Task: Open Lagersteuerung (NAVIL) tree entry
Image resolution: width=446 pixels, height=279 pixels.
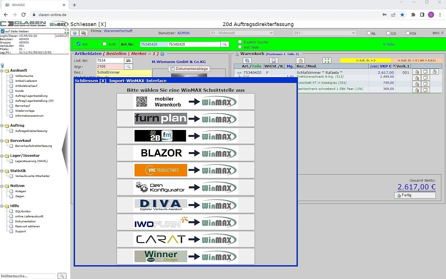Action: pyautogui.click(x=31, y=161)
